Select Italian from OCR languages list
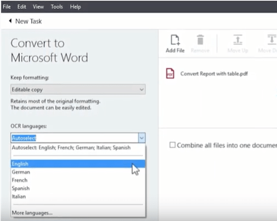Image resolution: width=277 pixels, height=221 pixels. [78, 196]
